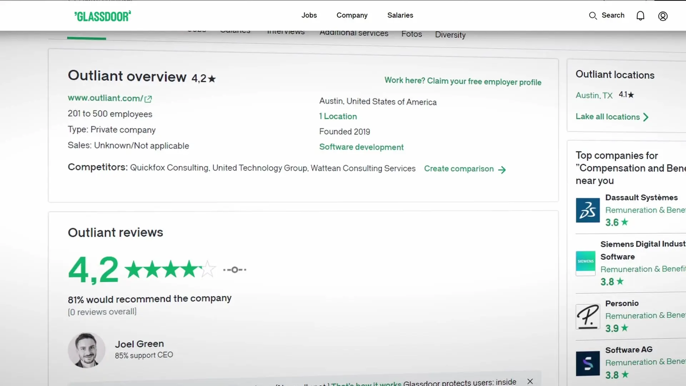This screenshot has height=386, width=686.
Task: Open Austin, TX location link
Action: click(594, 95)
